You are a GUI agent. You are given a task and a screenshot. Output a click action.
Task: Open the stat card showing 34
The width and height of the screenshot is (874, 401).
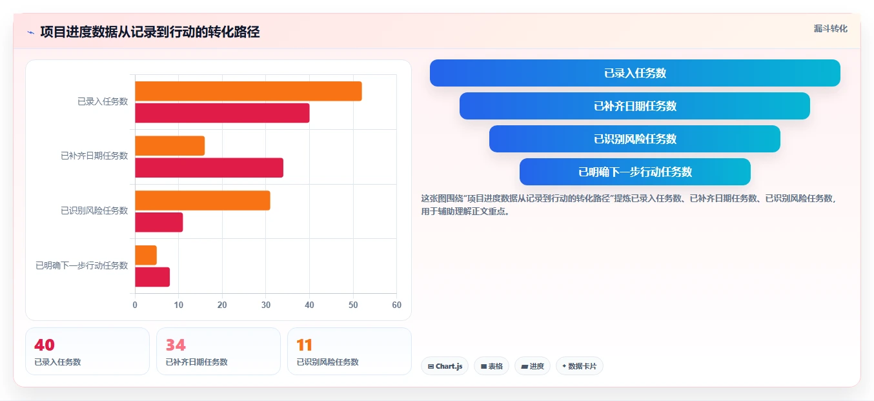(x=218, y=351)
